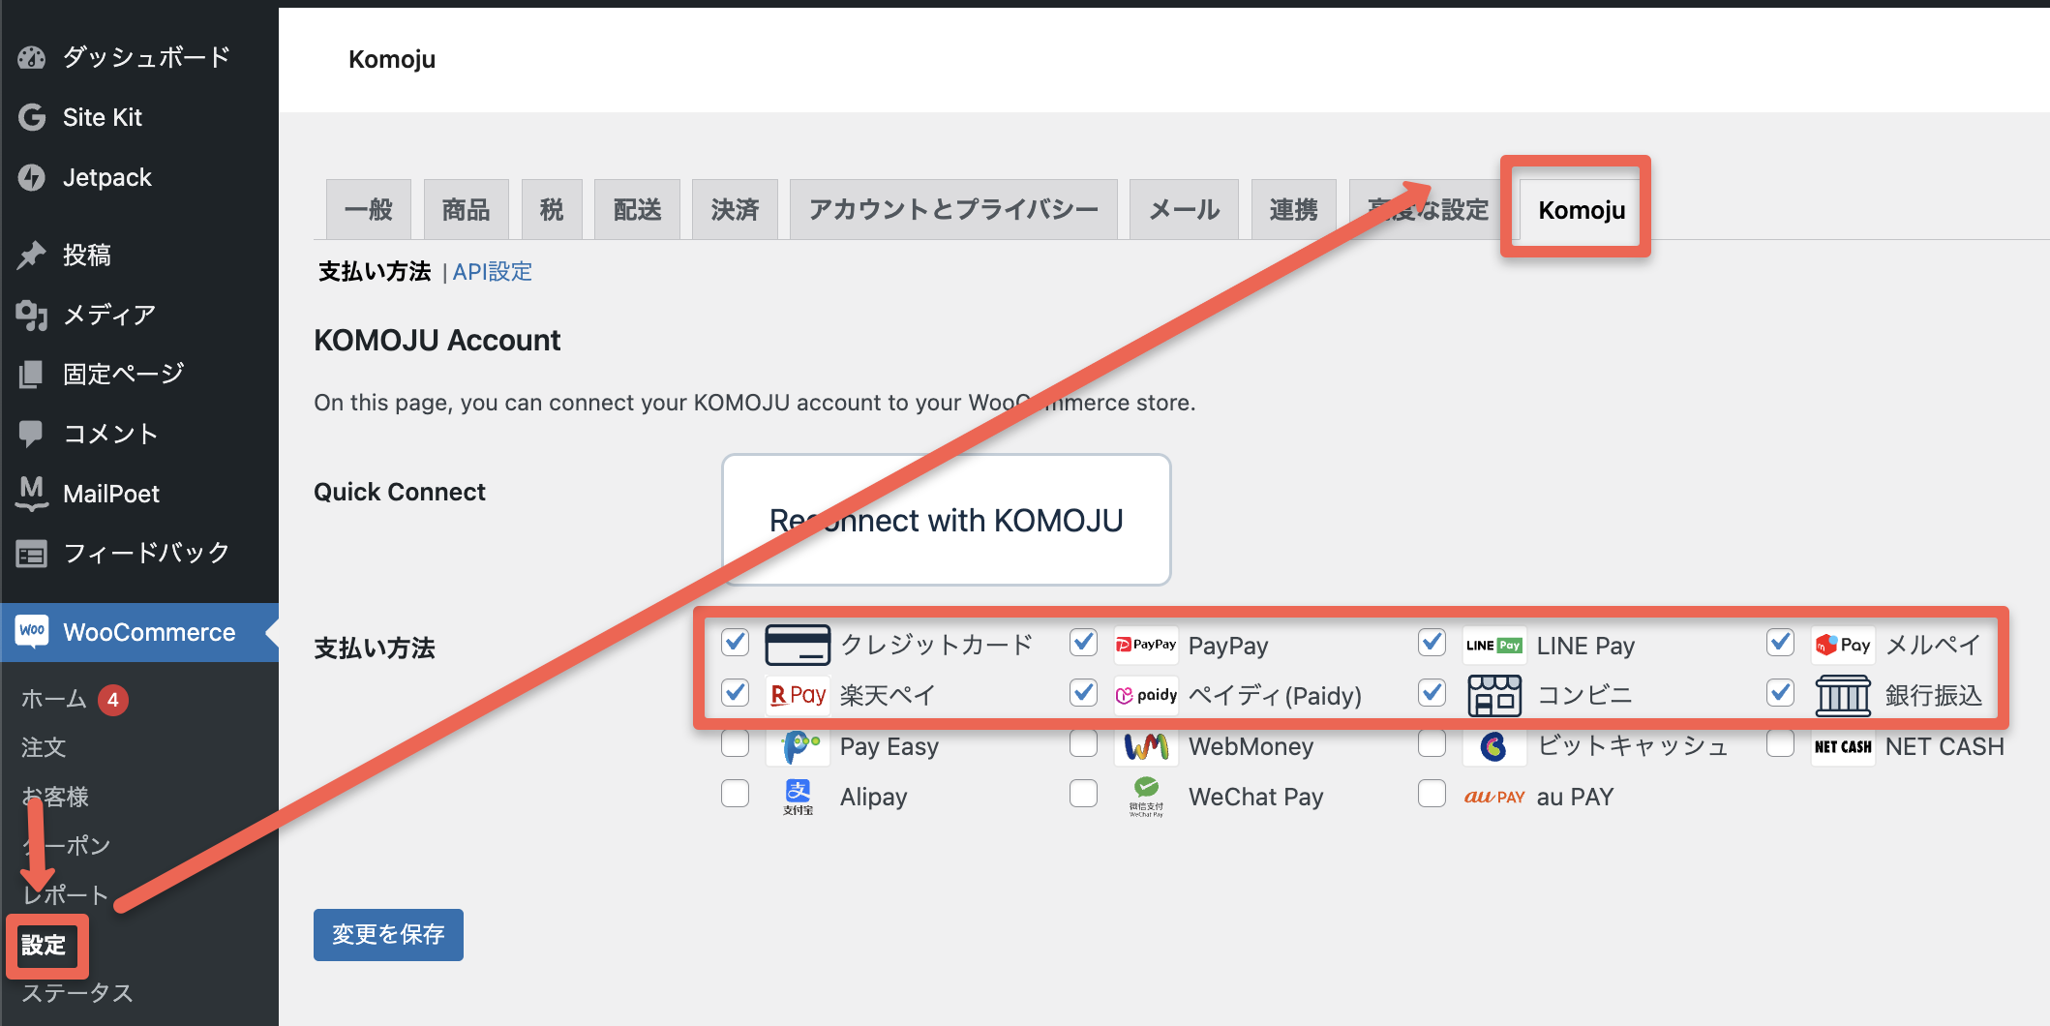This screenshot has width=2050, height=1026.
Task: Click the MailPoet M icon
Action: pyautogui.click(x=32, y=493)
